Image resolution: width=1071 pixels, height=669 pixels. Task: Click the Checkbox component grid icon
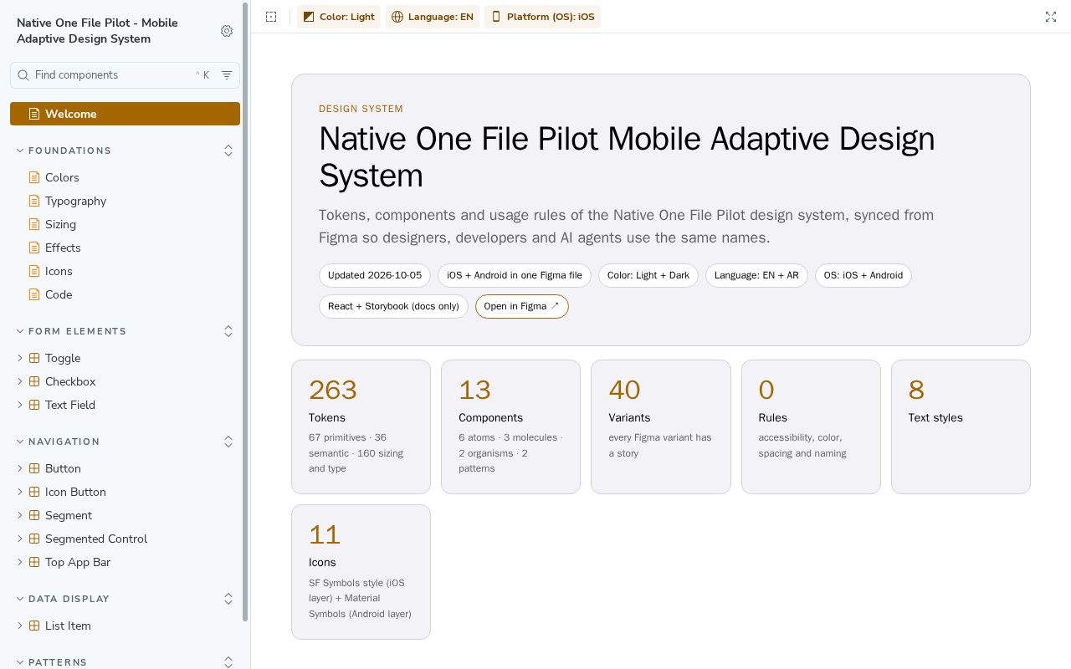(x=34, y=381)
